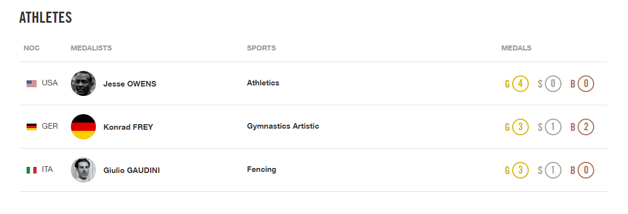628x214 pixels.
Task: Click the German flag icon beside GER
Action: (32, 126)
